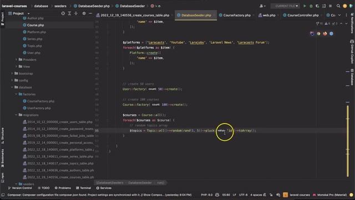The image size is (355, 200).
Task: Open Project panel settings gear
Action: pos(84,13)
